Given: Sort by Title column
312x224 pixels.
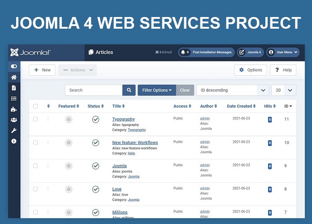Looking at the screenshot, I should (x=118, y=106).
